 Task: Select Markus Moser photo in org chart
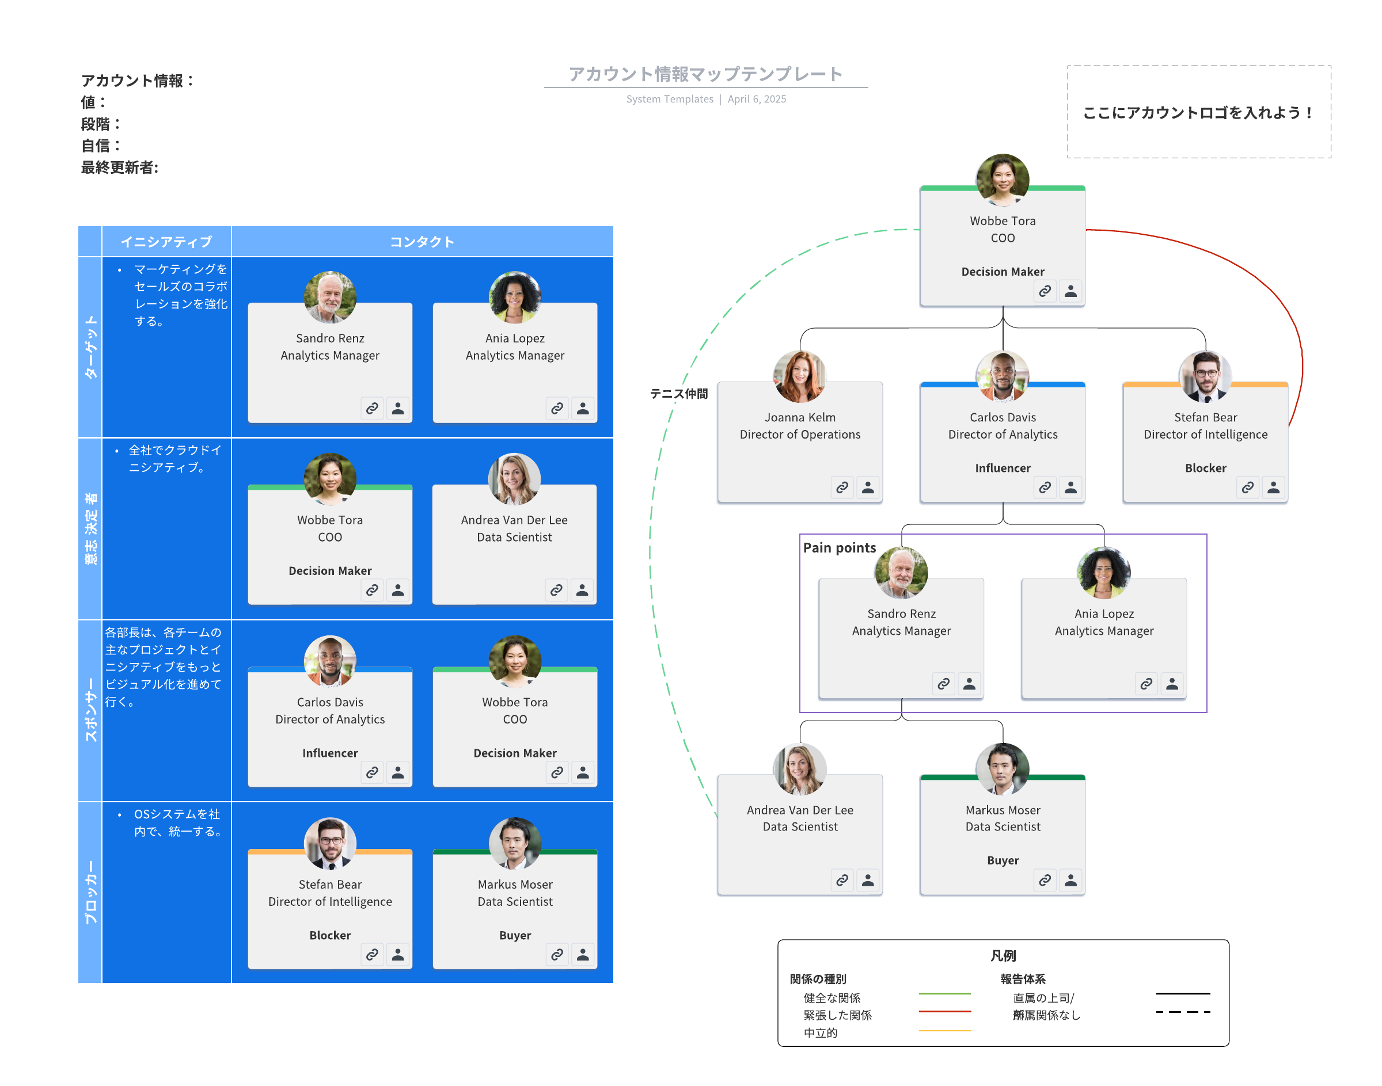point(1003,769)
